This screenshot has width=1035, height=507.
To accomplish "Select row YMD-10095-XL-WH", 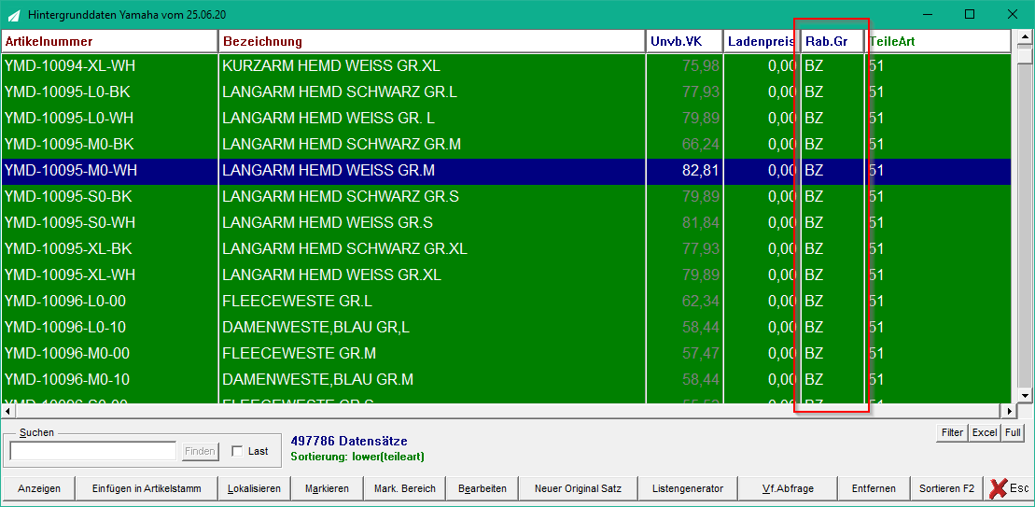I will pyautogui.click(x=506, y=275).
